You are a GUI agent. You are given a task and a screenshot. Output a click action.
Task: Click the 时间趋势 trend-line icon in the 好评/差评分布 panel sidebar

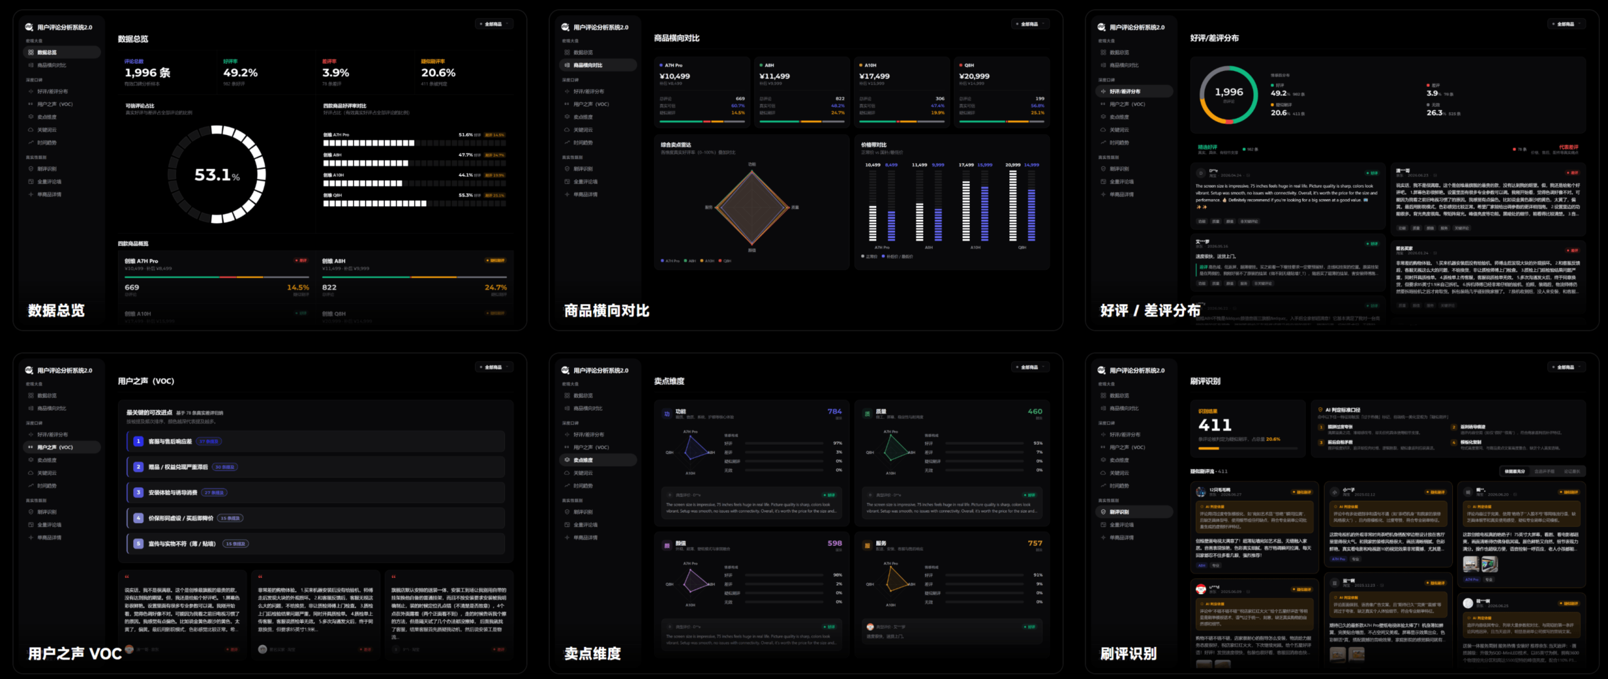(1103, 143)
